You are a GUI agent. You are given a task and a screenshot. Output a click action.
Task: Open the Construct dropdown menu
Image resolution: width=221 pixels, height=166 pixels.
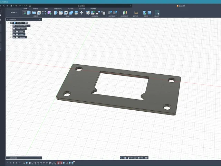click(x=125, y=16)
